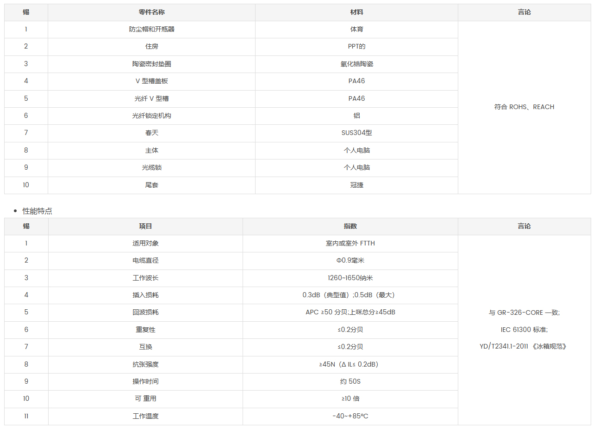
Task: Click the 材料 column header
Action: (356, 12)
